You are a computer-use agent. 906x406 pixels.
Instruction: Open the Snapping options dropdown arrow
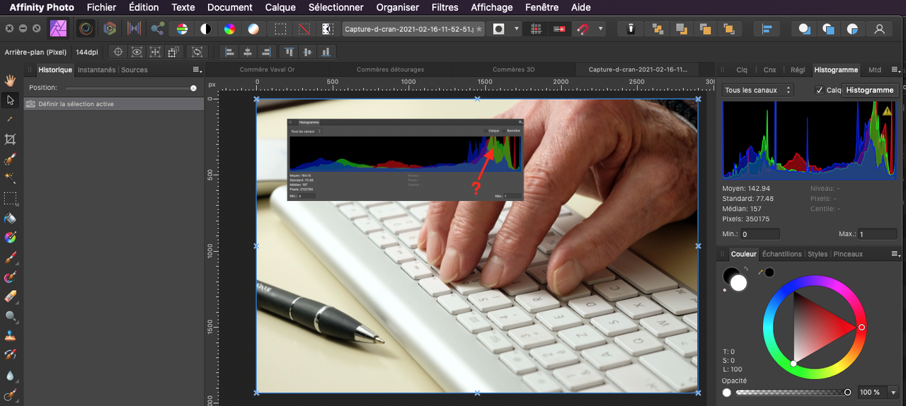601,29
